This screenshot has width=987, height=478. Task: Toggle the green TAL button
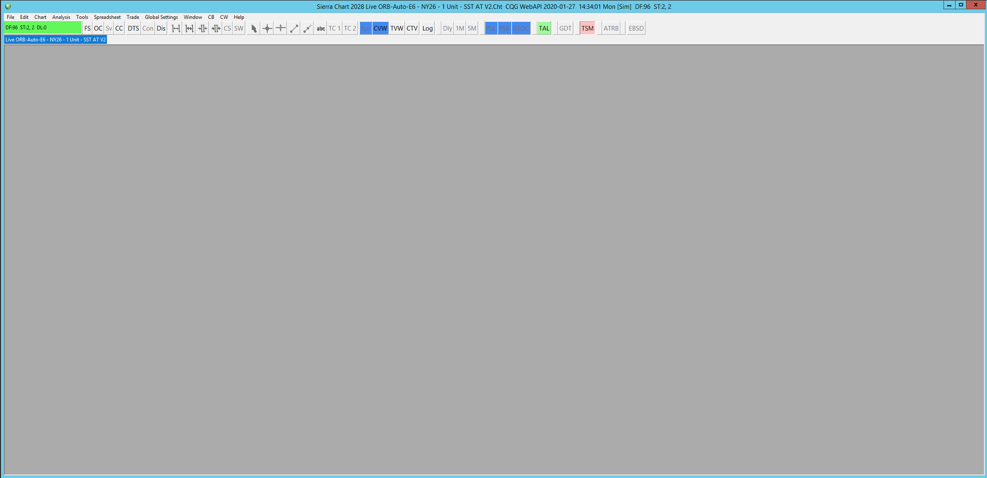544,28
